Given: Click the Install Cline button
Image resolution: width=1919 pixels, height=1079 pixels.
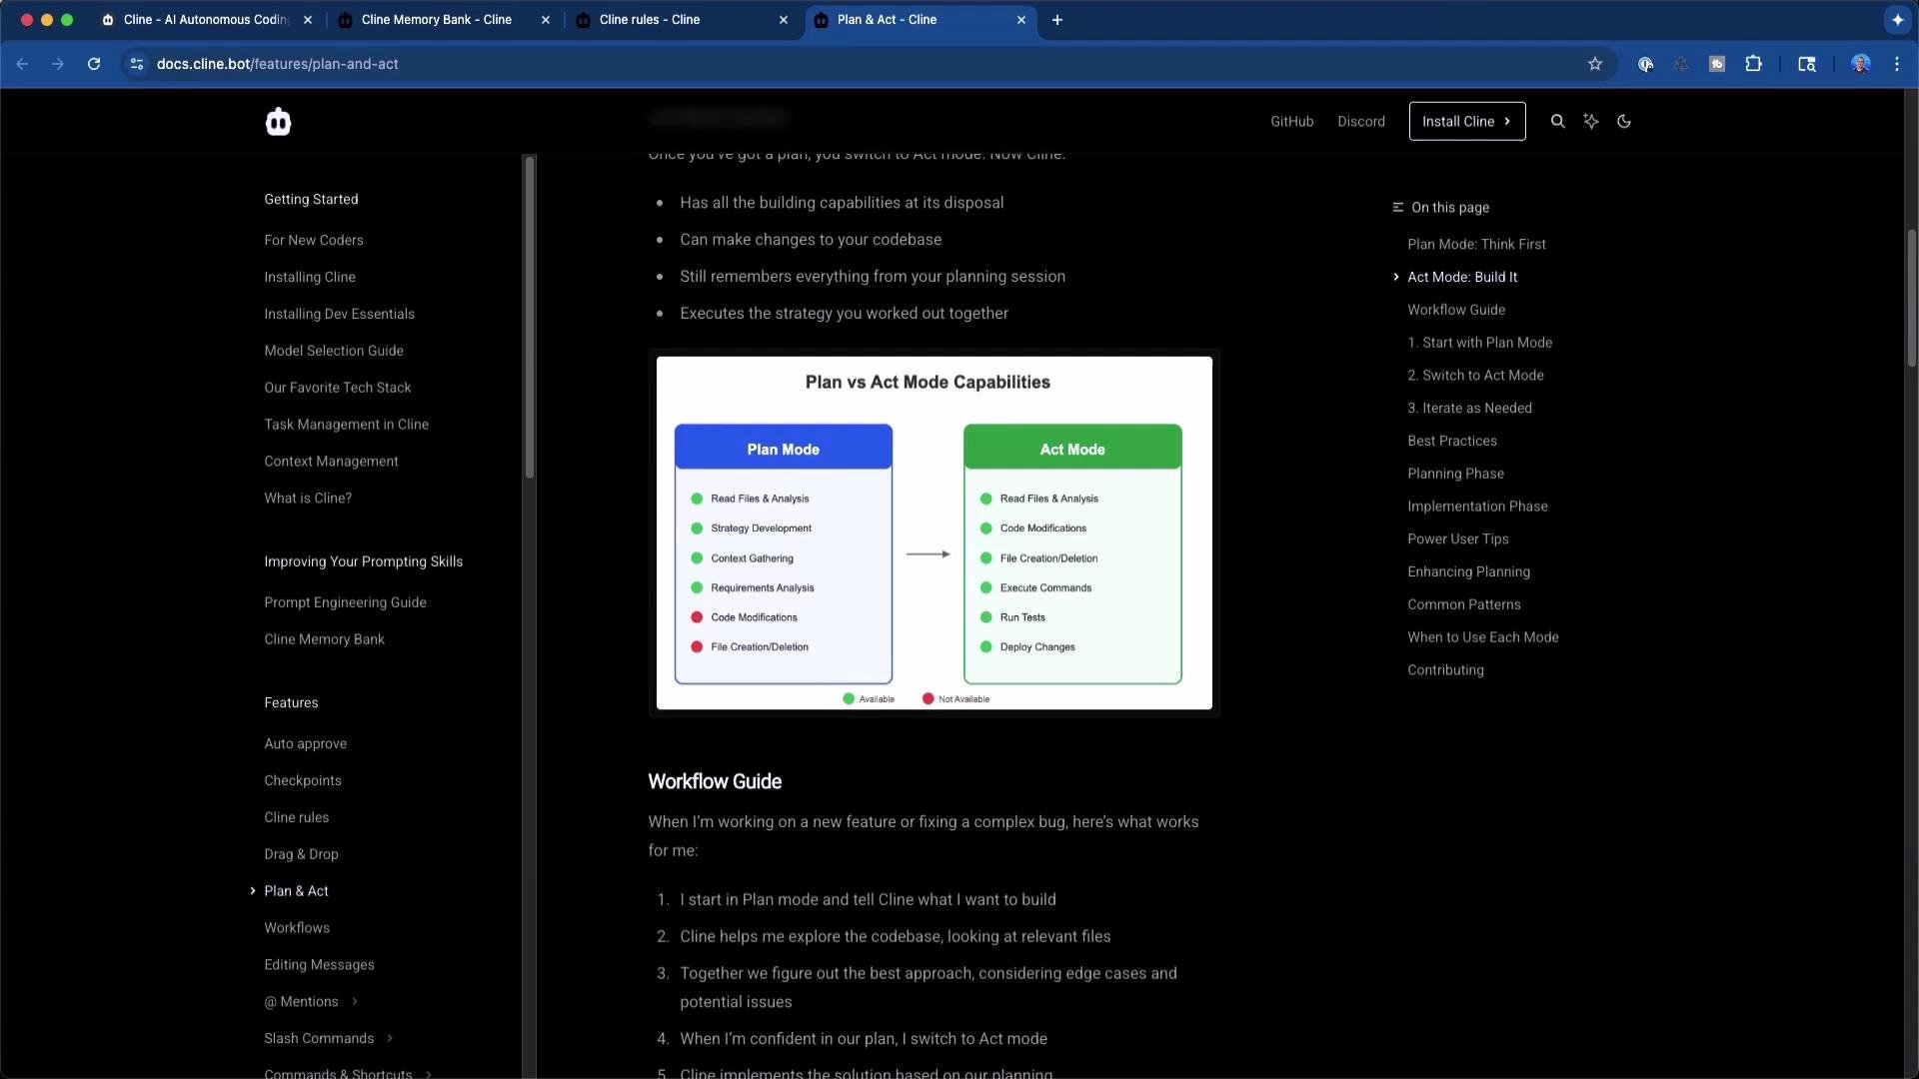Looking at the screenshot, I should click(x=1466, y=122).
